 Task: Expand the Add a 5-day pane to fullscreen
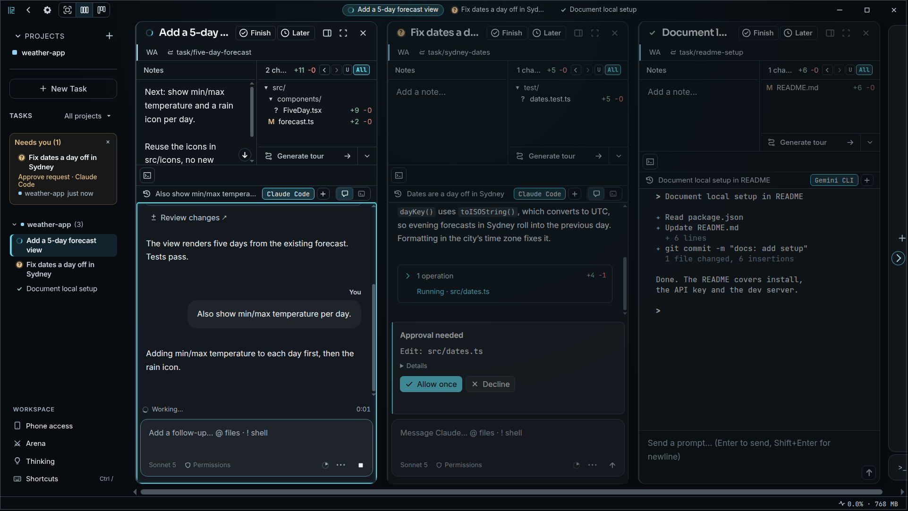pyautogui.click(x=343, y=33)
